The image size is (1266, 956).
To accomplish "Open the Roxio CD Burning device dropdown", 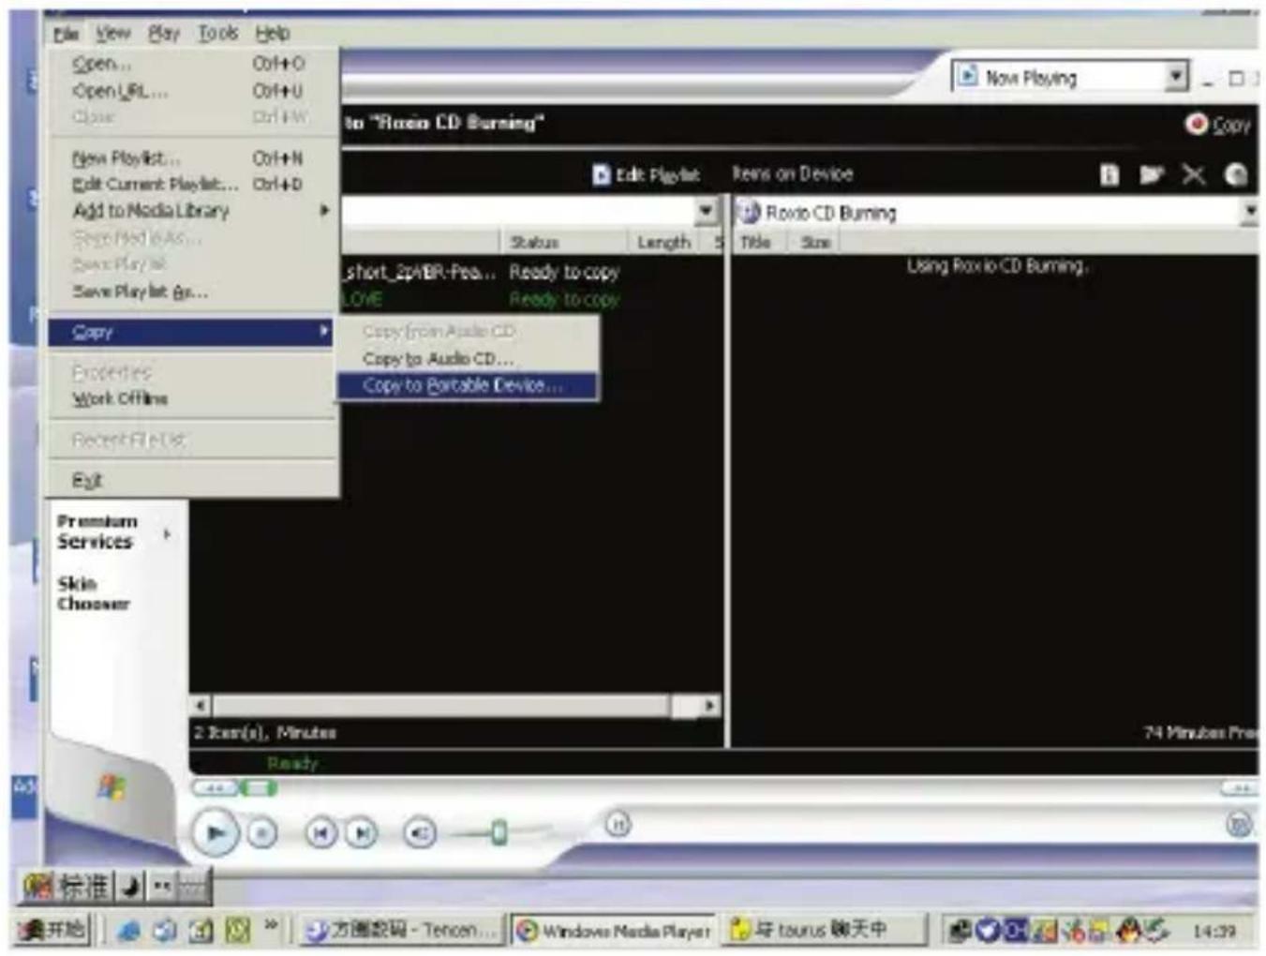I will tap(1250, 213).
